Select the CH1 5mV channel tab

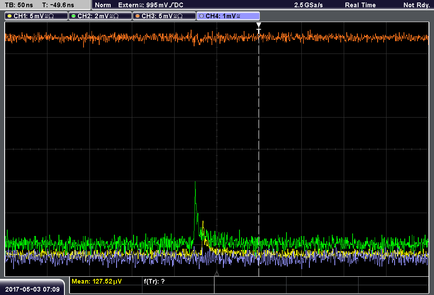36,16
